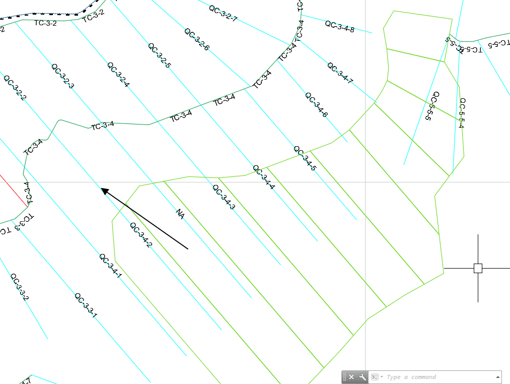Click the QC-3-4-3 label
This screenshot has width=510, height=384.
click(224, 197)
